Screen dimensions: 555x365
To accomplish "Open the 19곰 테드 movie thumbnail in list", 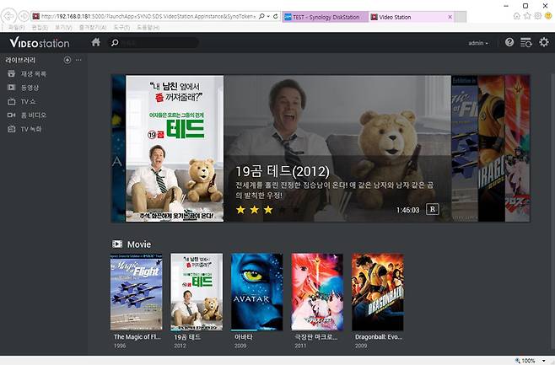I will click(197, 292).
